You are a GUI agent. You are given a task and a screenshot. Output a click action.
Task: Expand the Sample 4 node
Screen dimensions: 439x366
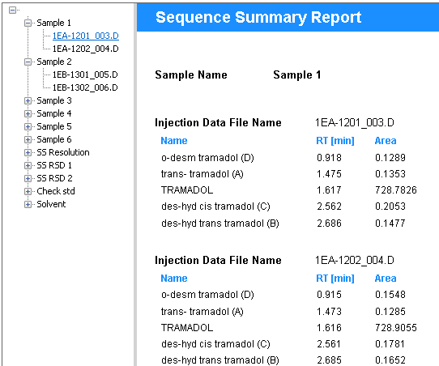click(x=28, y=113)
